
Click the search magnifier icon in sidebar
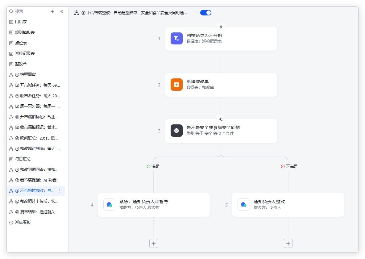[11, 11]
